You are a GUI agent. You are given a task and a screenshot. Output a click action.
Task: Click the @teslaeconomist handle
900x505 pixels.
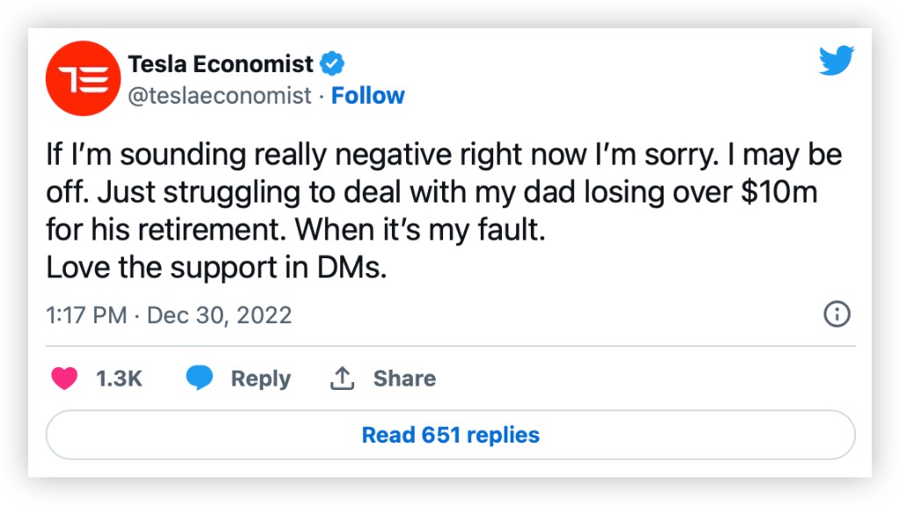220,96
